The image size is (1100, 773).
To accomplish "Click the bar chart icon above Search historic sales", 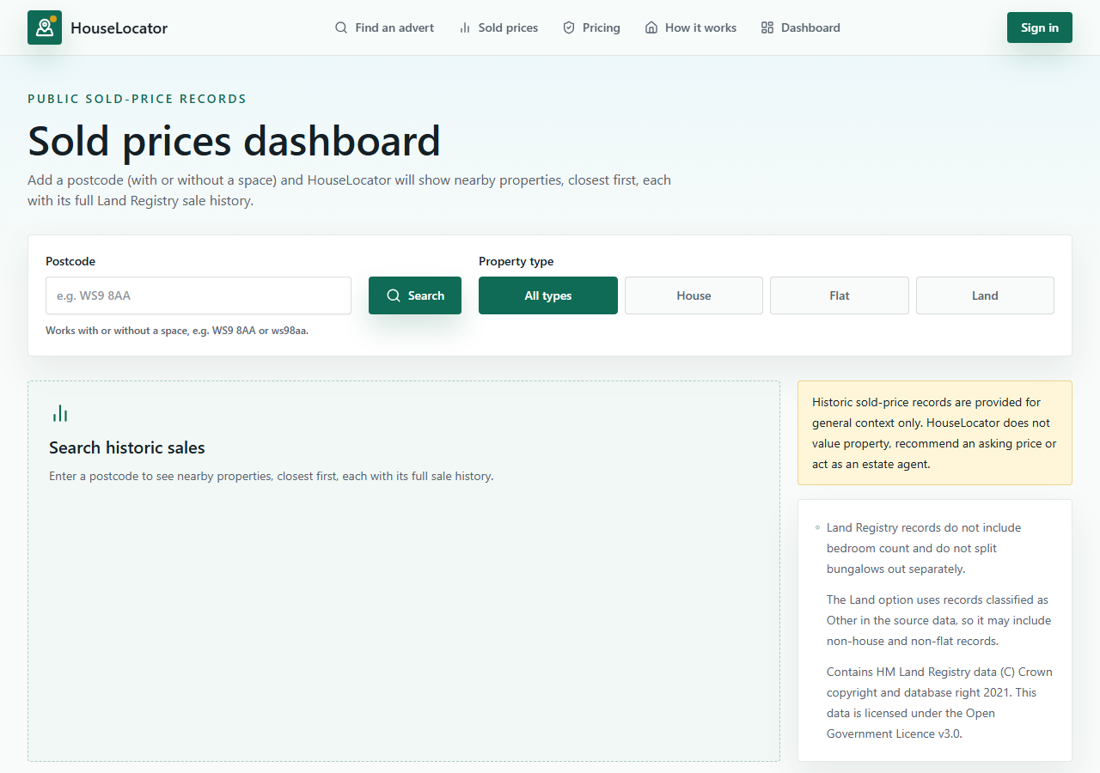I will click(x=60, y=414).
